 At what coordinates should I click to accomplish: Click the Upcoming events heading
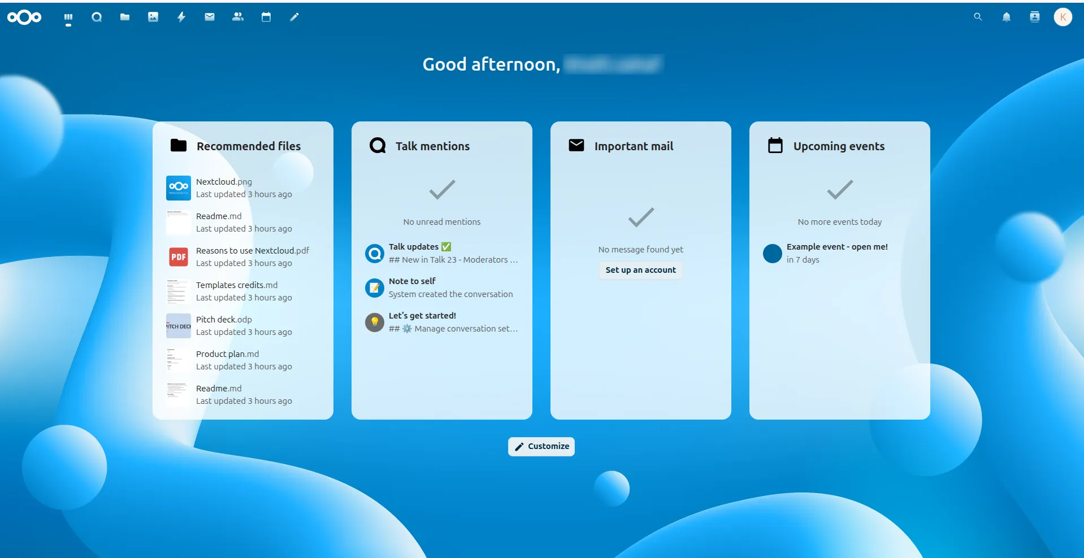click(839, 146)
